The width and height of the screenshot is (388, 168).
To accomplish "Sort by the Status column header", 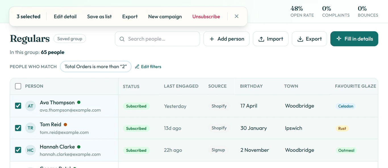I will point(131,86).
